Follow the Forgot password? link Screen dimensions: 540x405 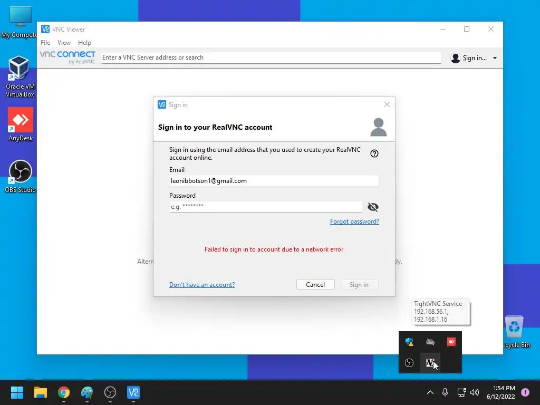tap(354, 221)
